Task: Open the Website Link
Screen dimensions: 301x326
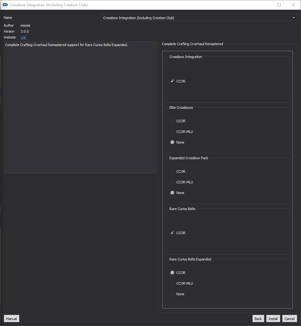Action: [23, 37]
